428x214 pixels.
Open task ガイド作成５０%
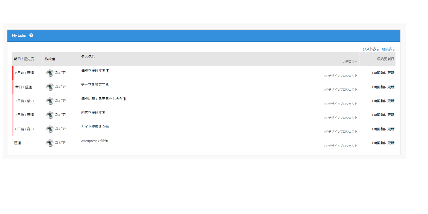point(95,127)
